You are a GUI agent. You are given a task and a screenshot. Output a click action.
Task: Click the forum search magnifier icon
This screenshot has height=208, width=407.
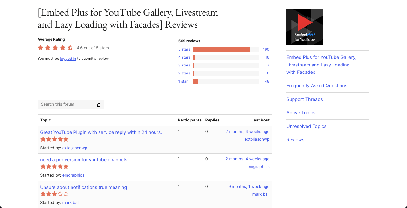(98, 105)
